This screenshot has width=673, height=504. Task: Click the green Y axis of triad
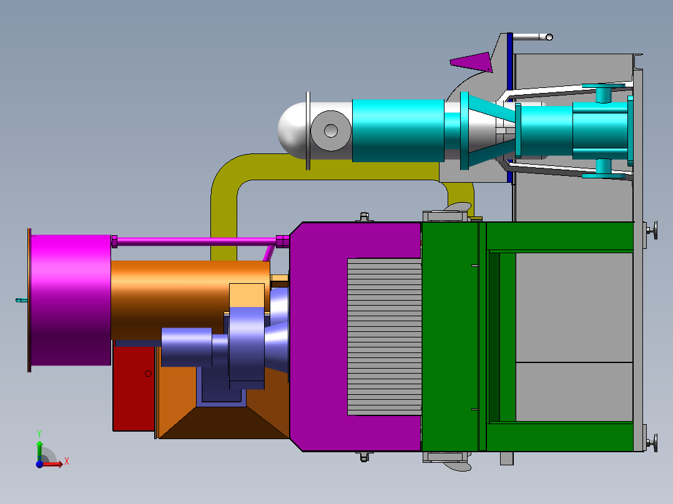39,450
